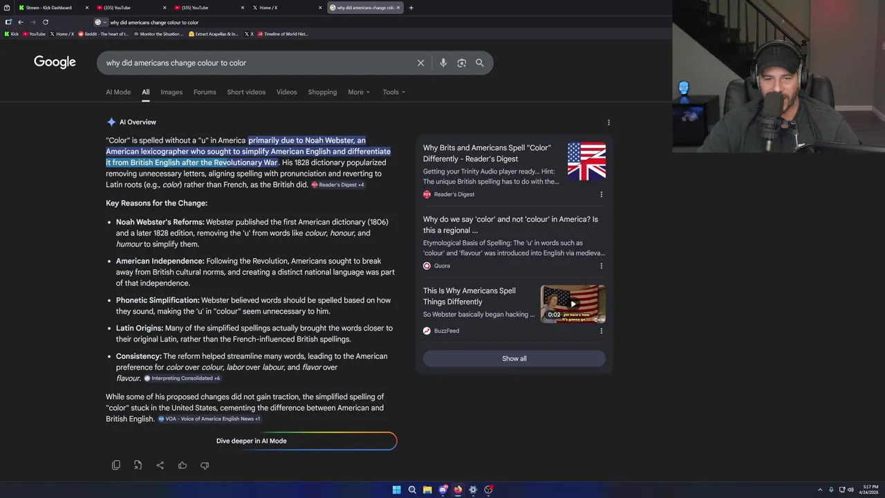Expand the More search filters dropdown

click(x=359, y=92)
